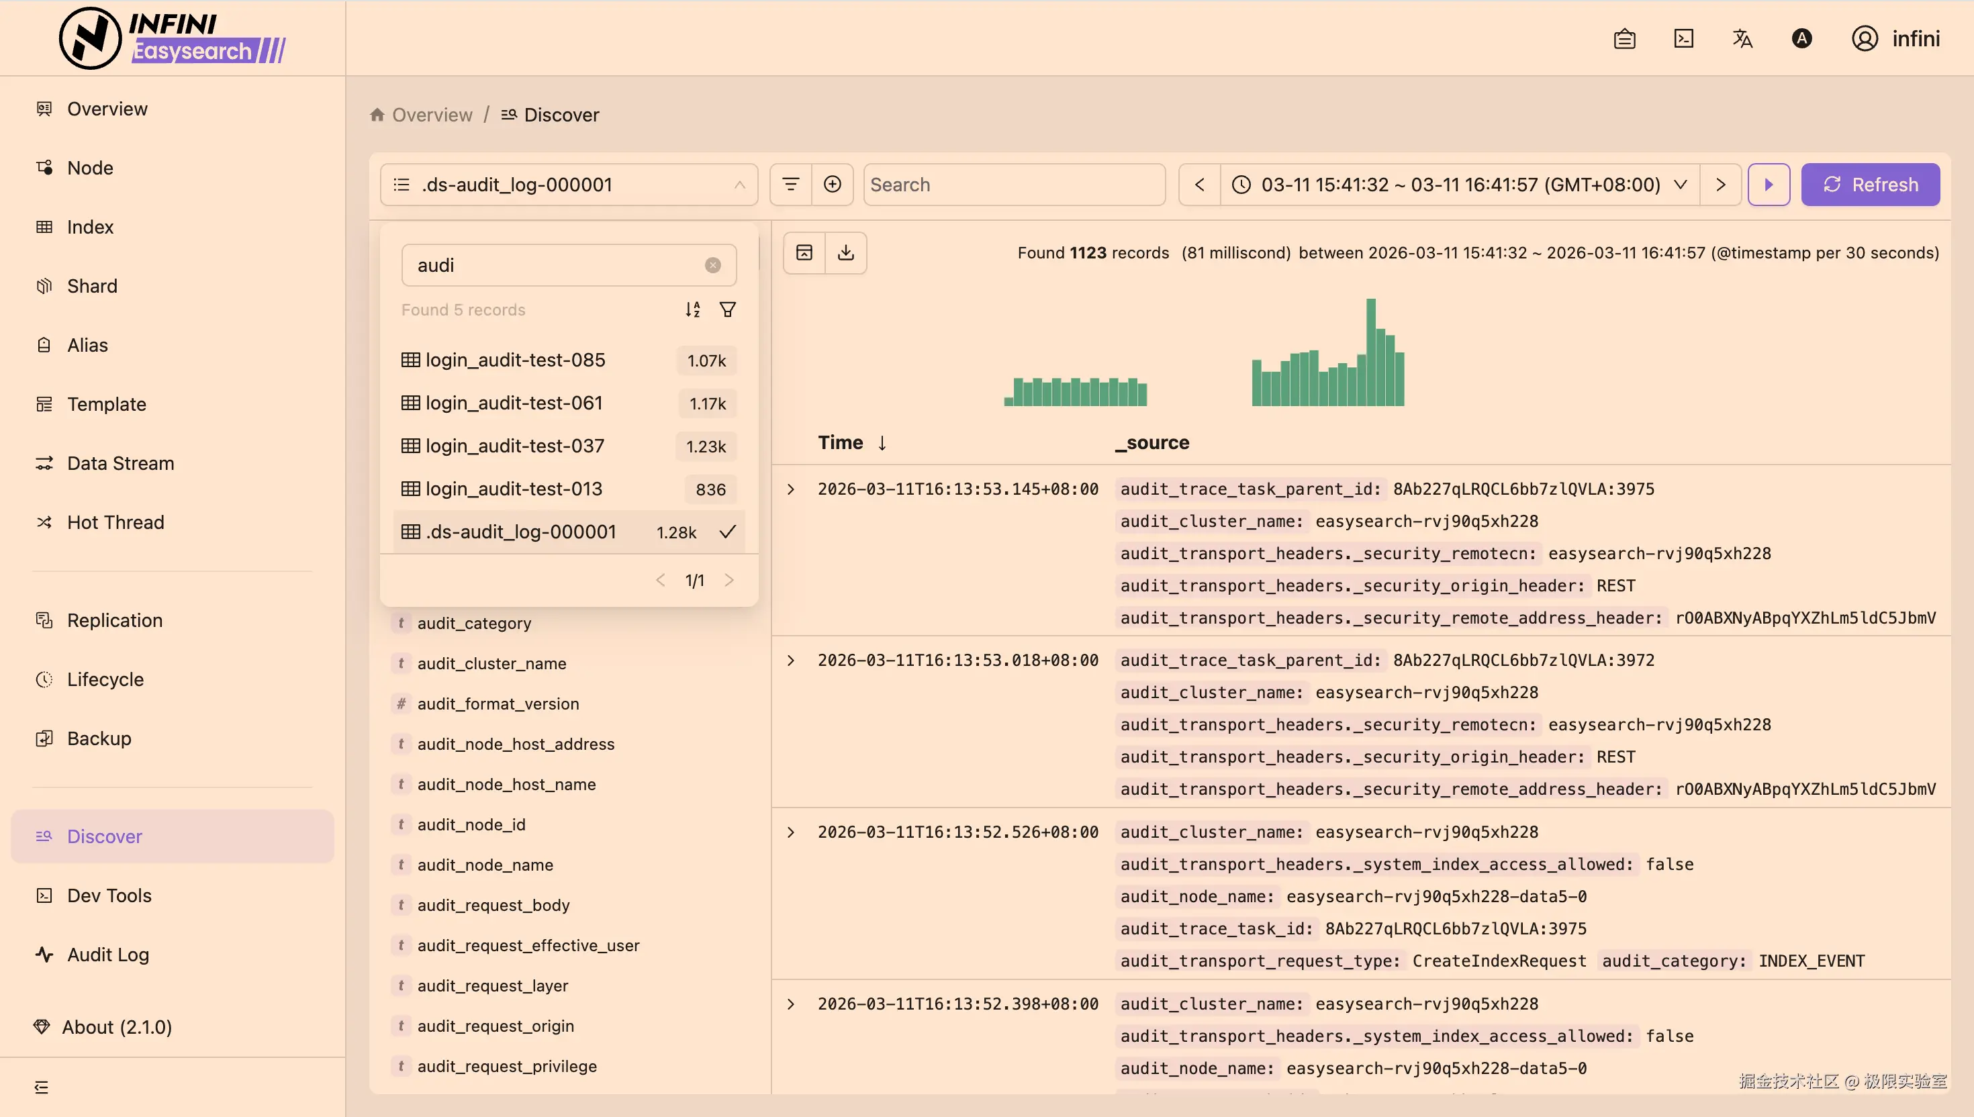1974x1117 pixels.
Task: Click the filter funnel icon in index list
Action: coord(727,309)
